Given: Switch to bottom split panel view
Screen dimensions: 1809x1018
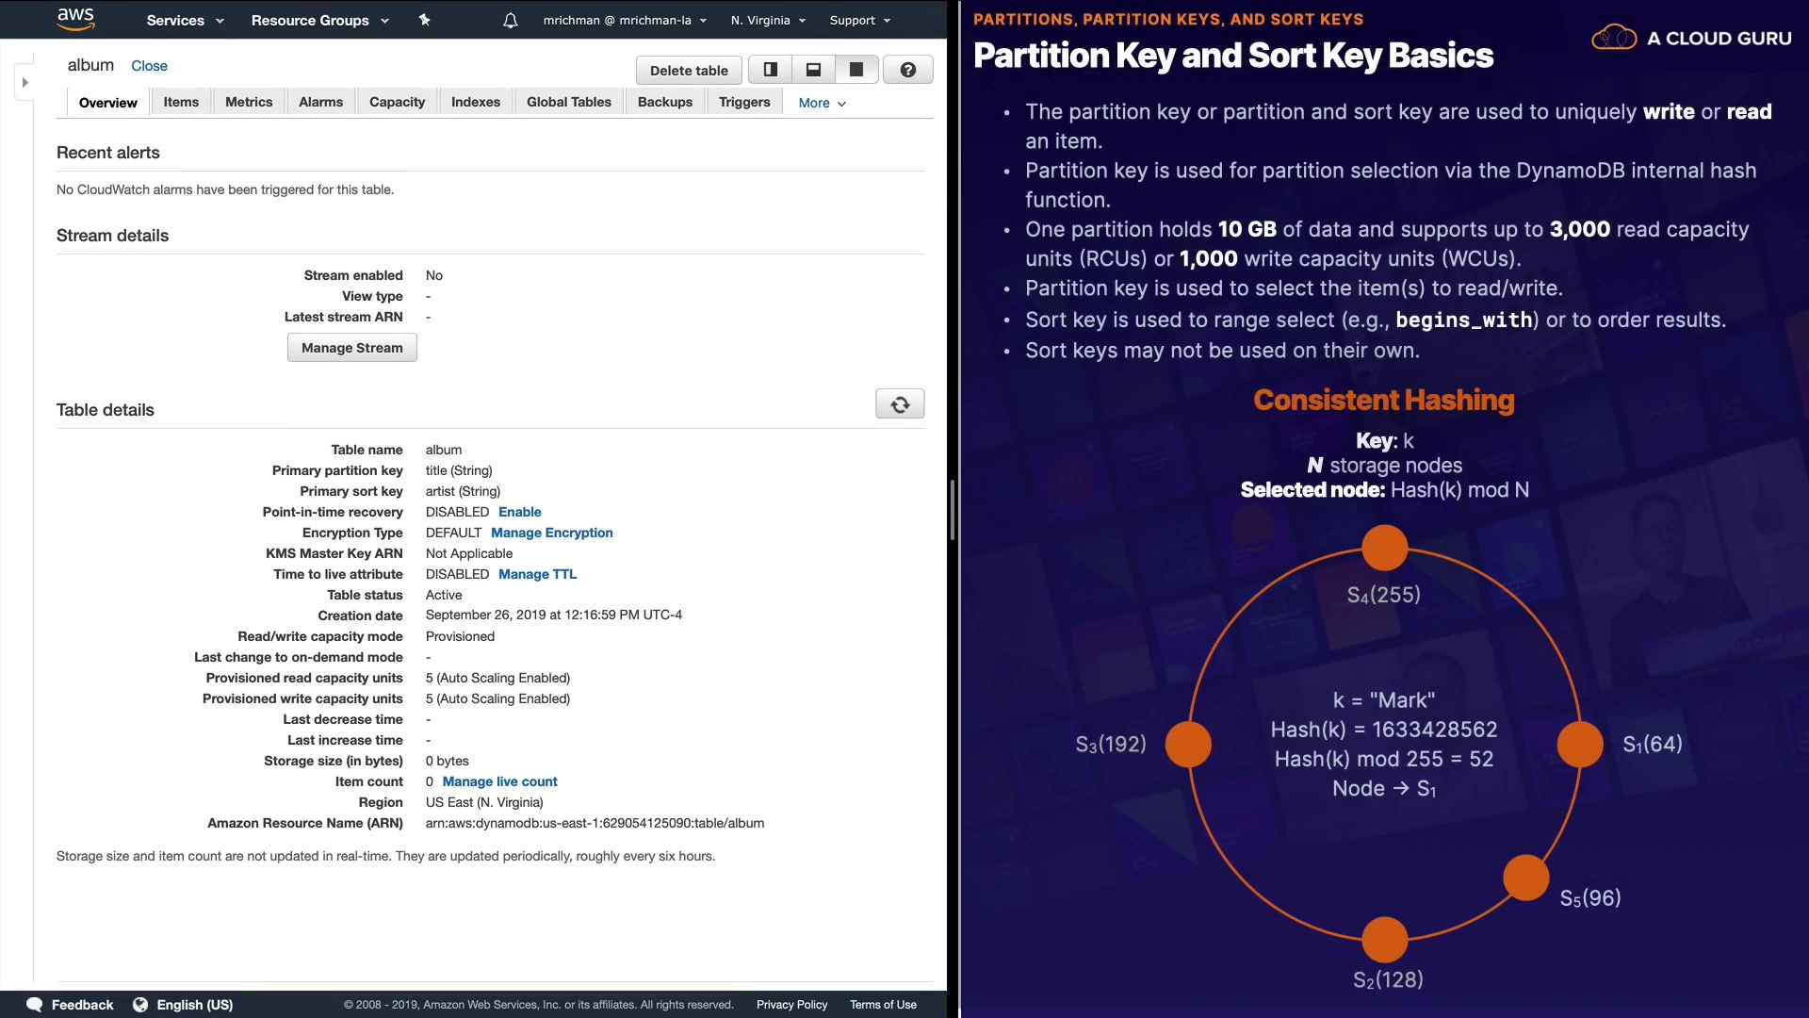Looking at the screenshot, I should pyautogui.click(x=813, y=70).
